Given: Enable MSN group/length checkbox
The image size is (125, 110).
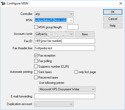Looking at the screenshot, I should [36, 27].
